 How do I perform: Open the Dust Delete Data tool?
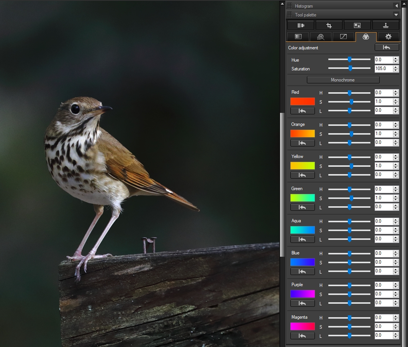tap(357, 25)
